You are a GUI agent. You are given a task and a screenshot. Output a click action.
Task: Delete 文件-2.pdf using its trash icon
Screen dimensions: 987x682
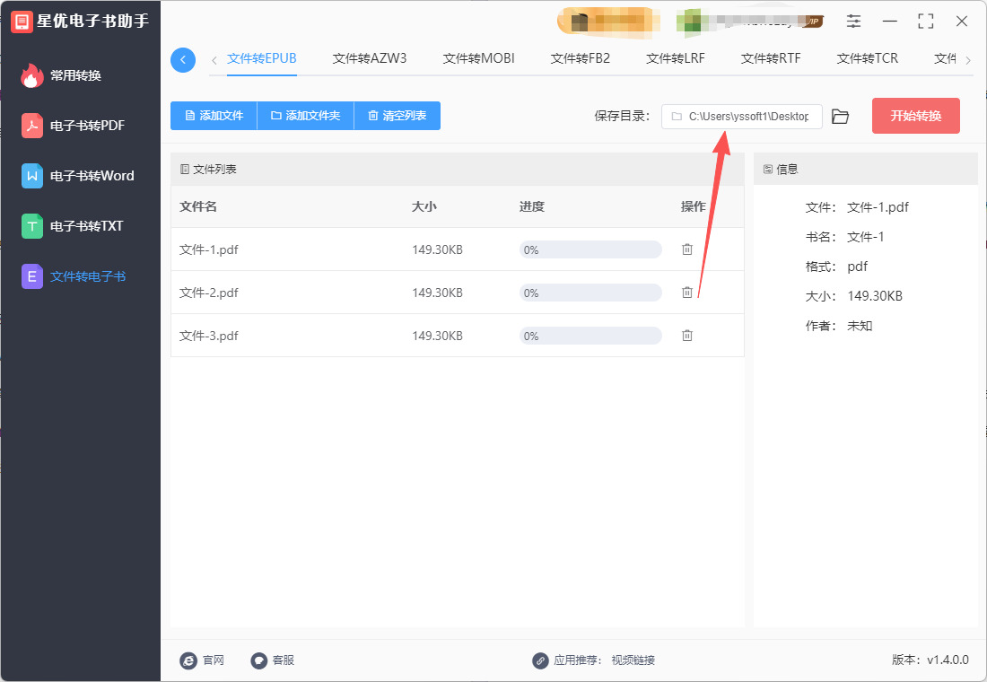[x=687, y=293]
